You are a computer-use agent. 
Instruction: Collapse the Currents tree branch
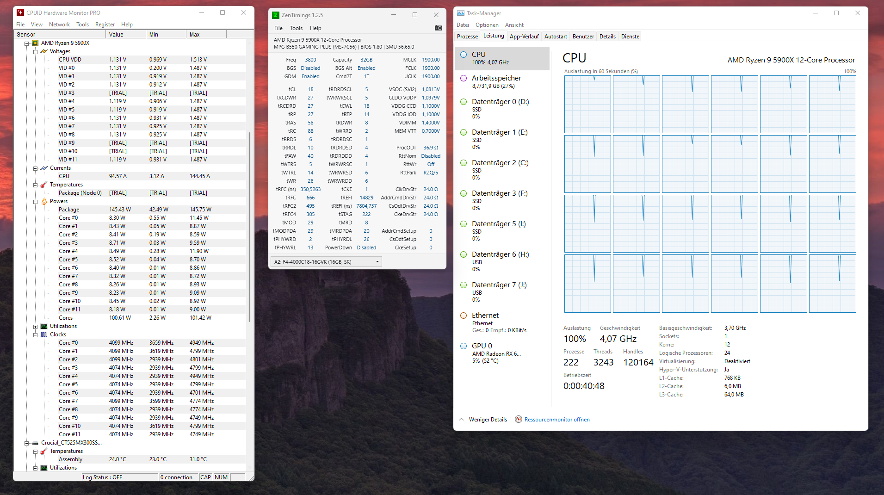tap(35, 168)
